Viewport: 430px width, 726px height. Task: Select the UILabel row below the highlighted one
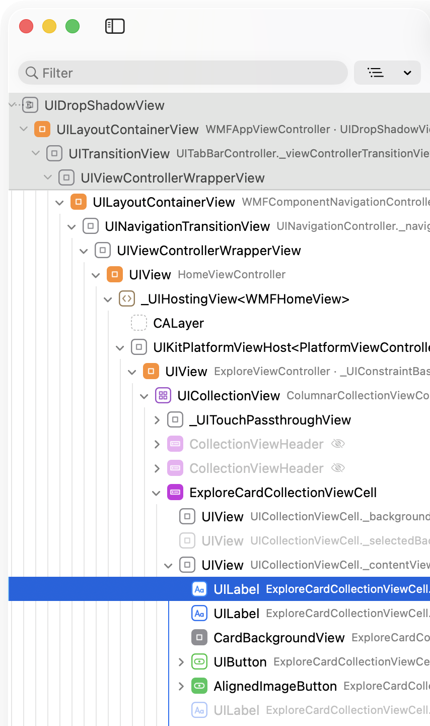219,613
